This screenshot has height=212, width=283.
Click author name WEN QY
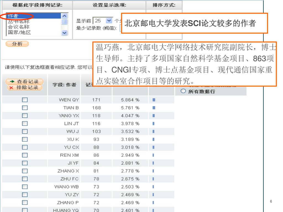(69, 100)
